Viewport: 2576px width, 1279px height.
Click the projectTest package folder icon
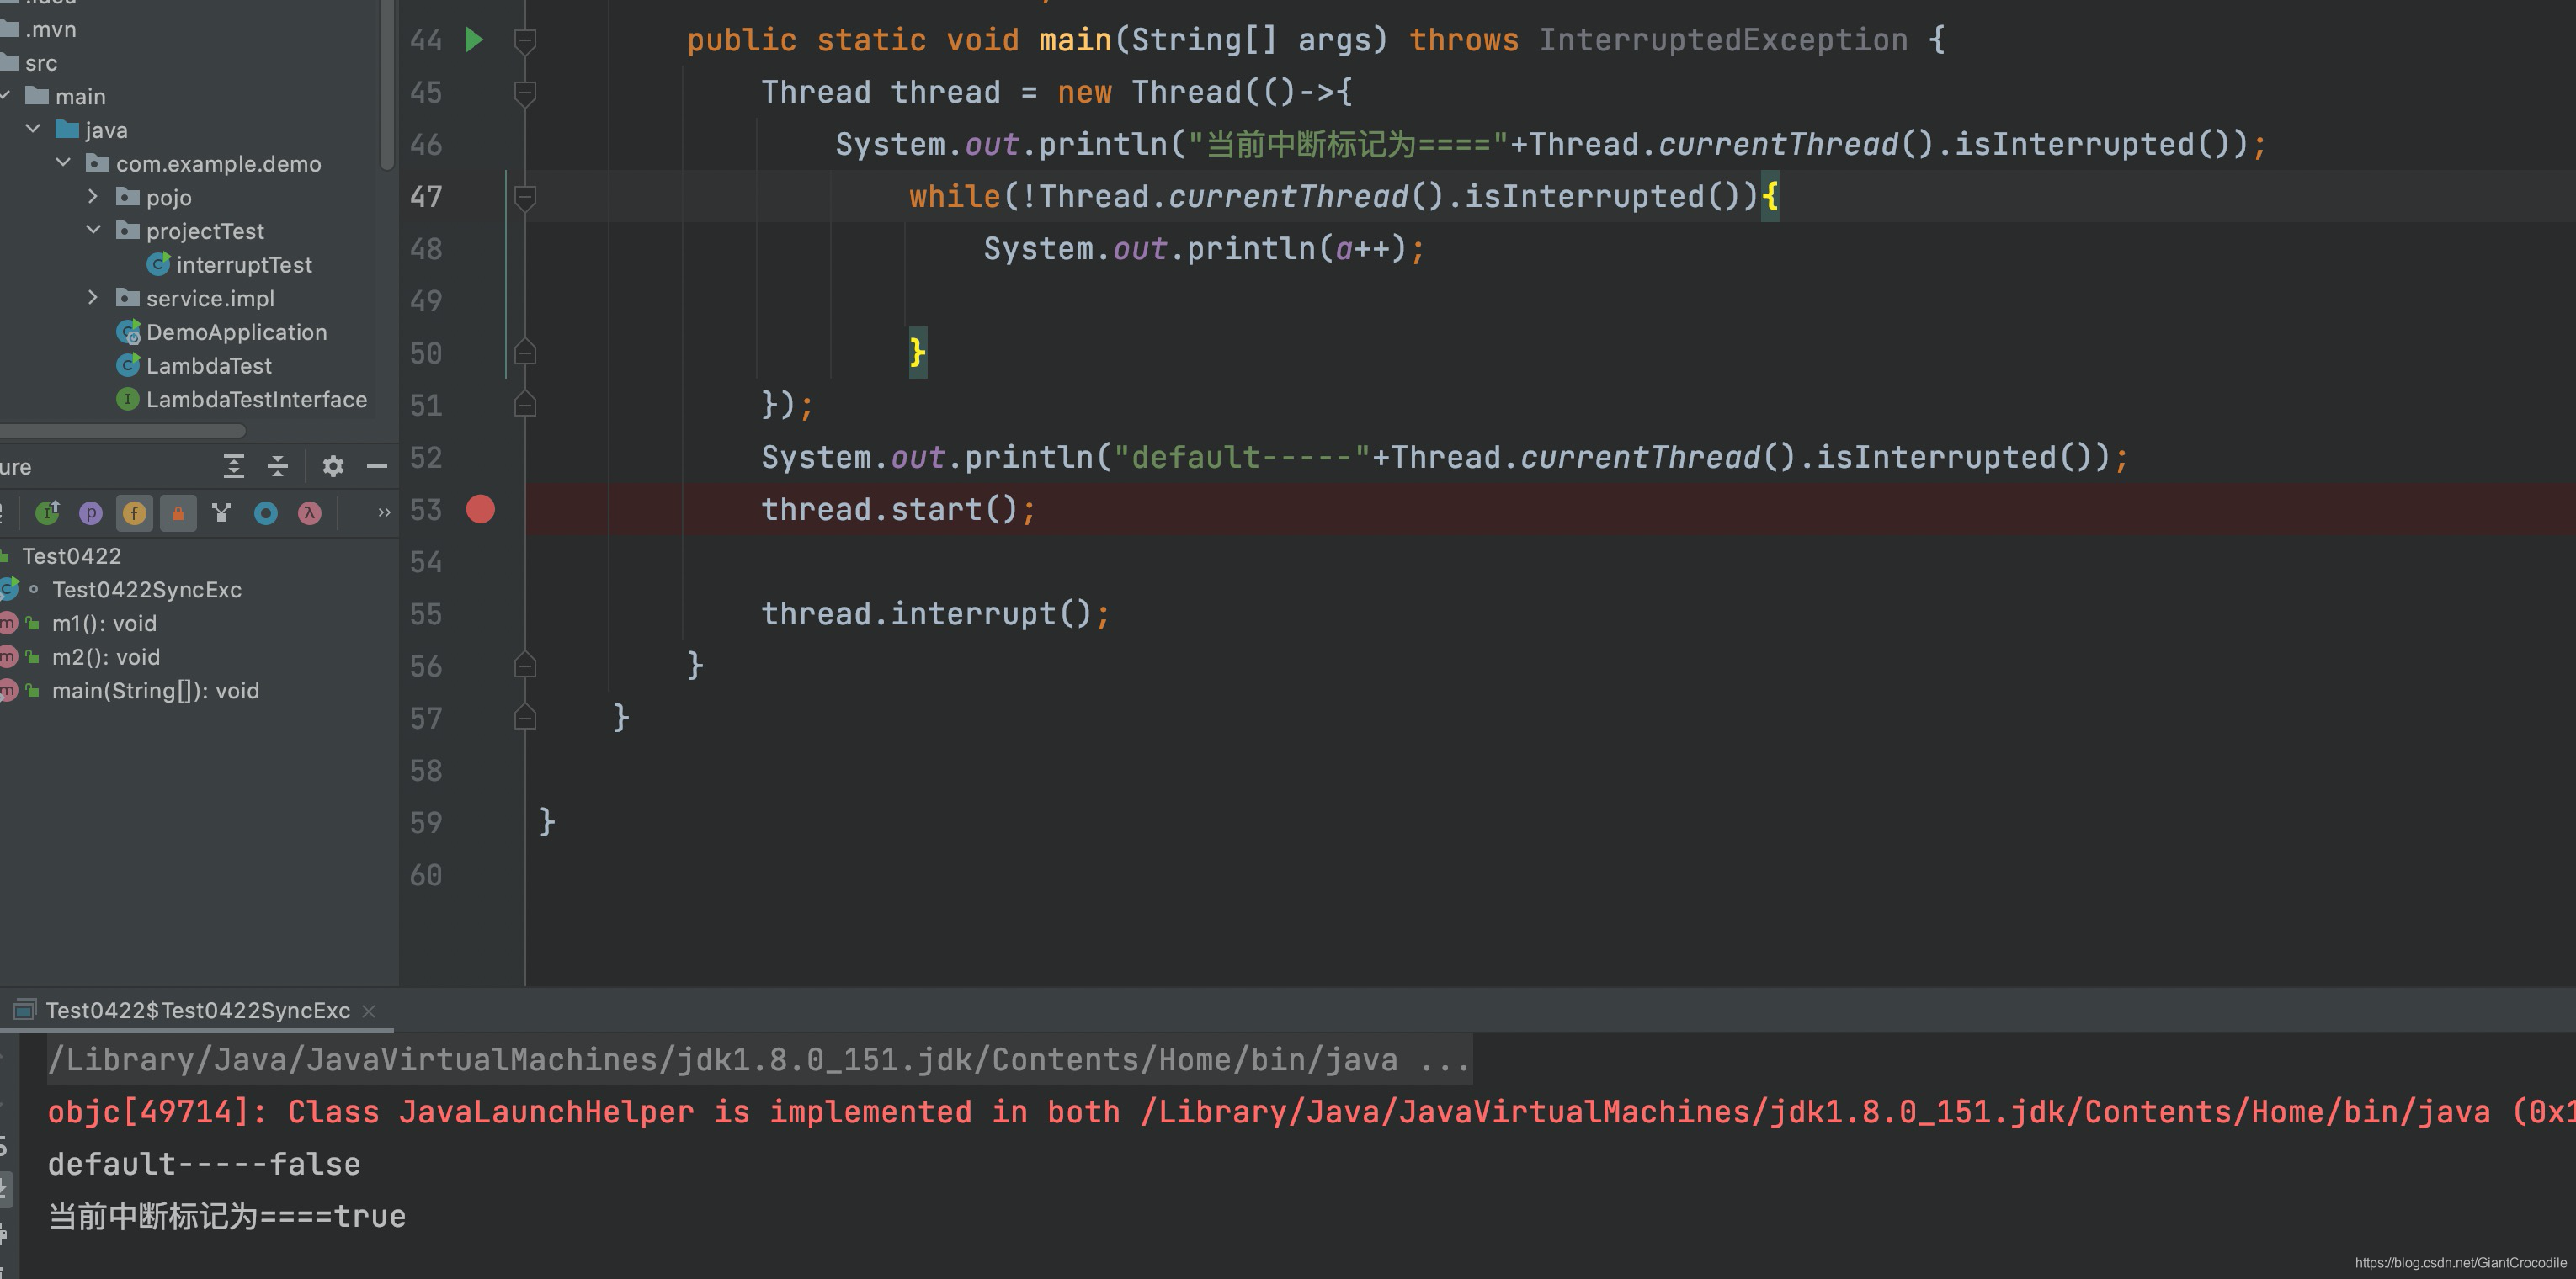(128, 230)
